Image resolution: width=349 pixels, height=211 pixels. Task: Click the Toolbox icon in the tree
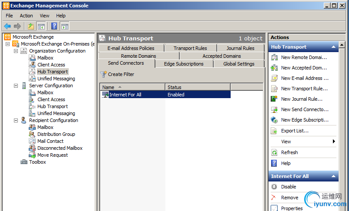(24, 162)
